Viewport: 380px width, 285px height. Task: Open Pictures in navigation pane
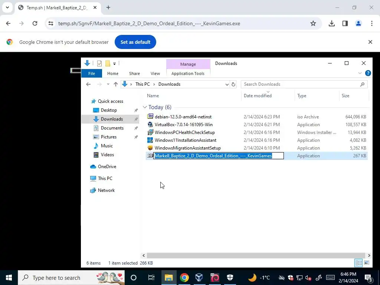(109, 137)
